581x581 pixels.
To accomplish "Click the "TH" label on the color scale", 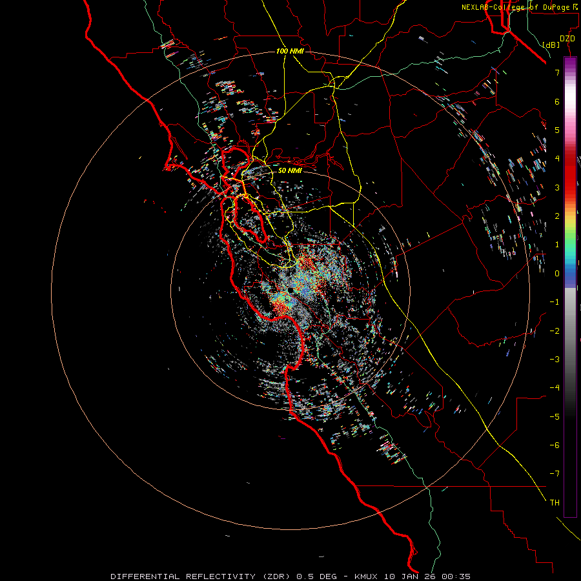I will [555, 503].
